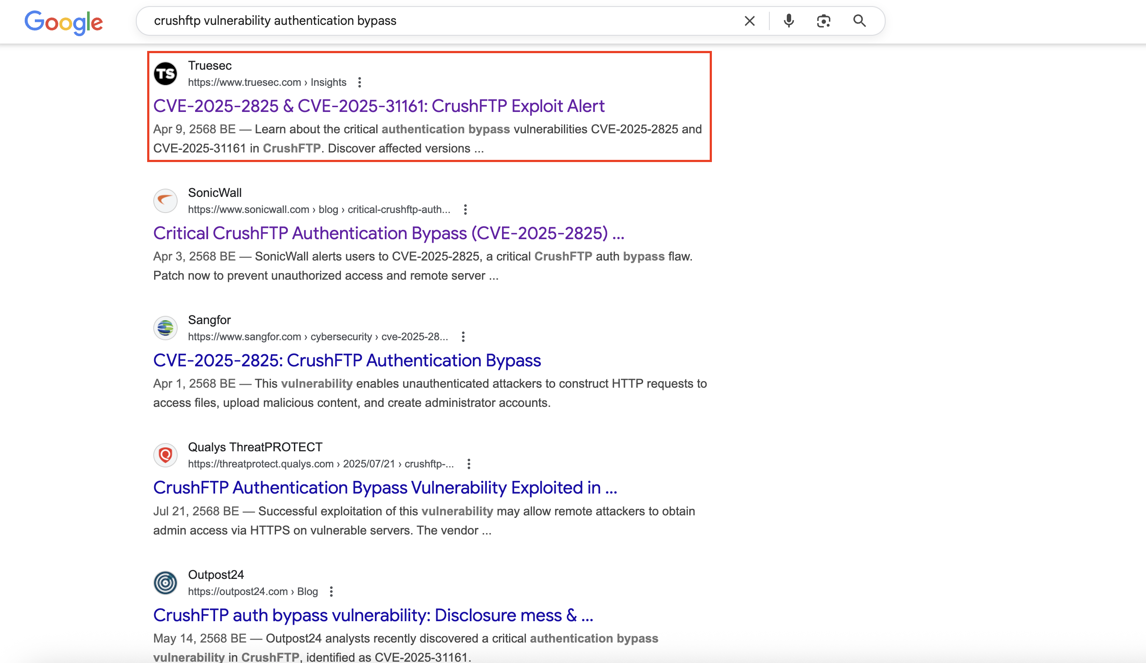Expand more options for Qualys ThreatPROTECT result

point(469,463)
